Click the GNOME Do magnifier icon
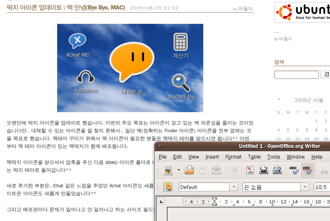Viewport: 330px width, 221px height. (181, 83)
